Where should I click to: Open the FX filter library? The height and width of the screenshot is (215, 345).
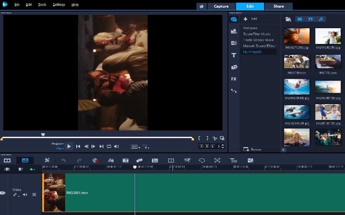click(234, 79)
